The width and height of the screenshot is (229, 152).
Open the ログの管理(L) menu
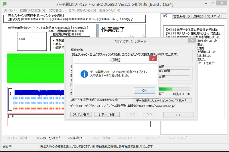(x=57, y=10)
